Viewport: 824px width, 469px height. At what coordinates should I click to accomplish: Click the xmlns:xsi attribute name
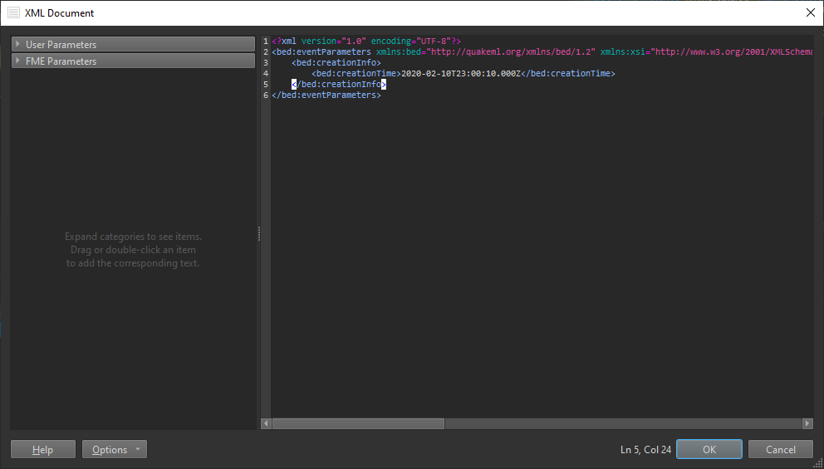(x=623, y=51)
